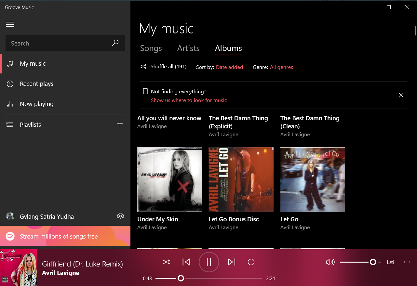
Task: Dismiss the Not finding everything notice
Action: tap(401, 95)
